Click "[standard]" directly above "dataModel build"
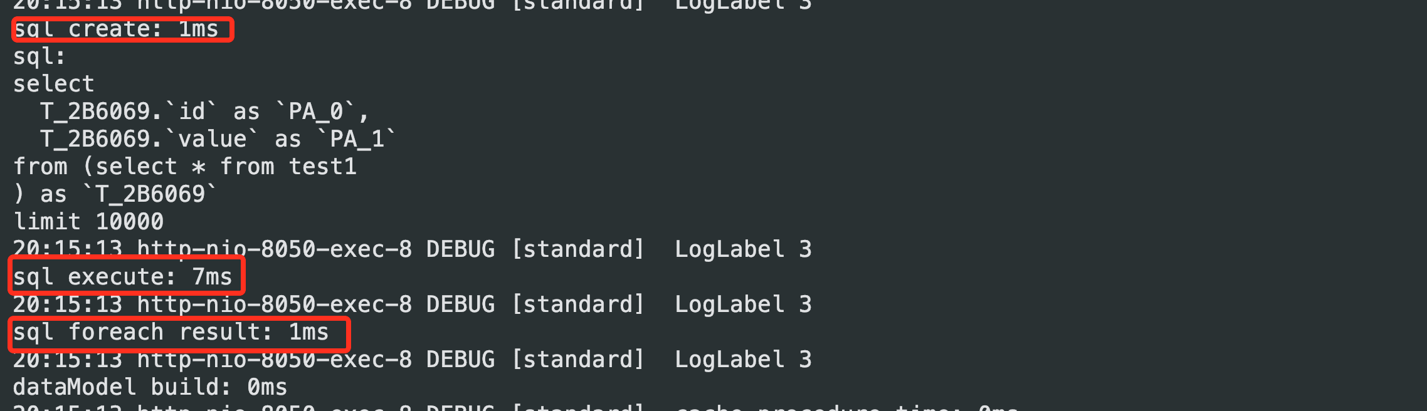Image resolution: width=1427 pixels, height=411 pixels. pyautogui.click(x=577, y=360)
